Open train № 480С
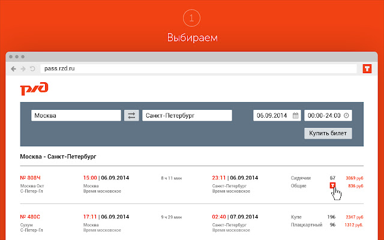Image resolution: width=384 pixels, height=240 pixels. (x=30, y=217)
